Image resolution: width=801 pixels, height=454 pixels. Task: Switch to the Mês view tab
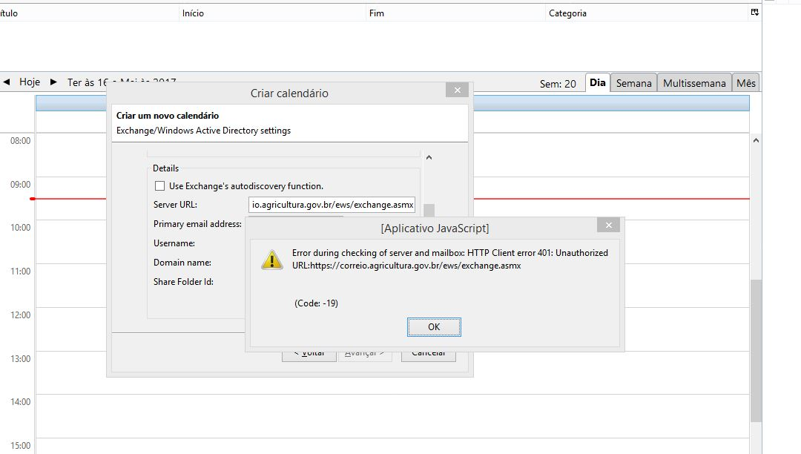pos(746,83)
